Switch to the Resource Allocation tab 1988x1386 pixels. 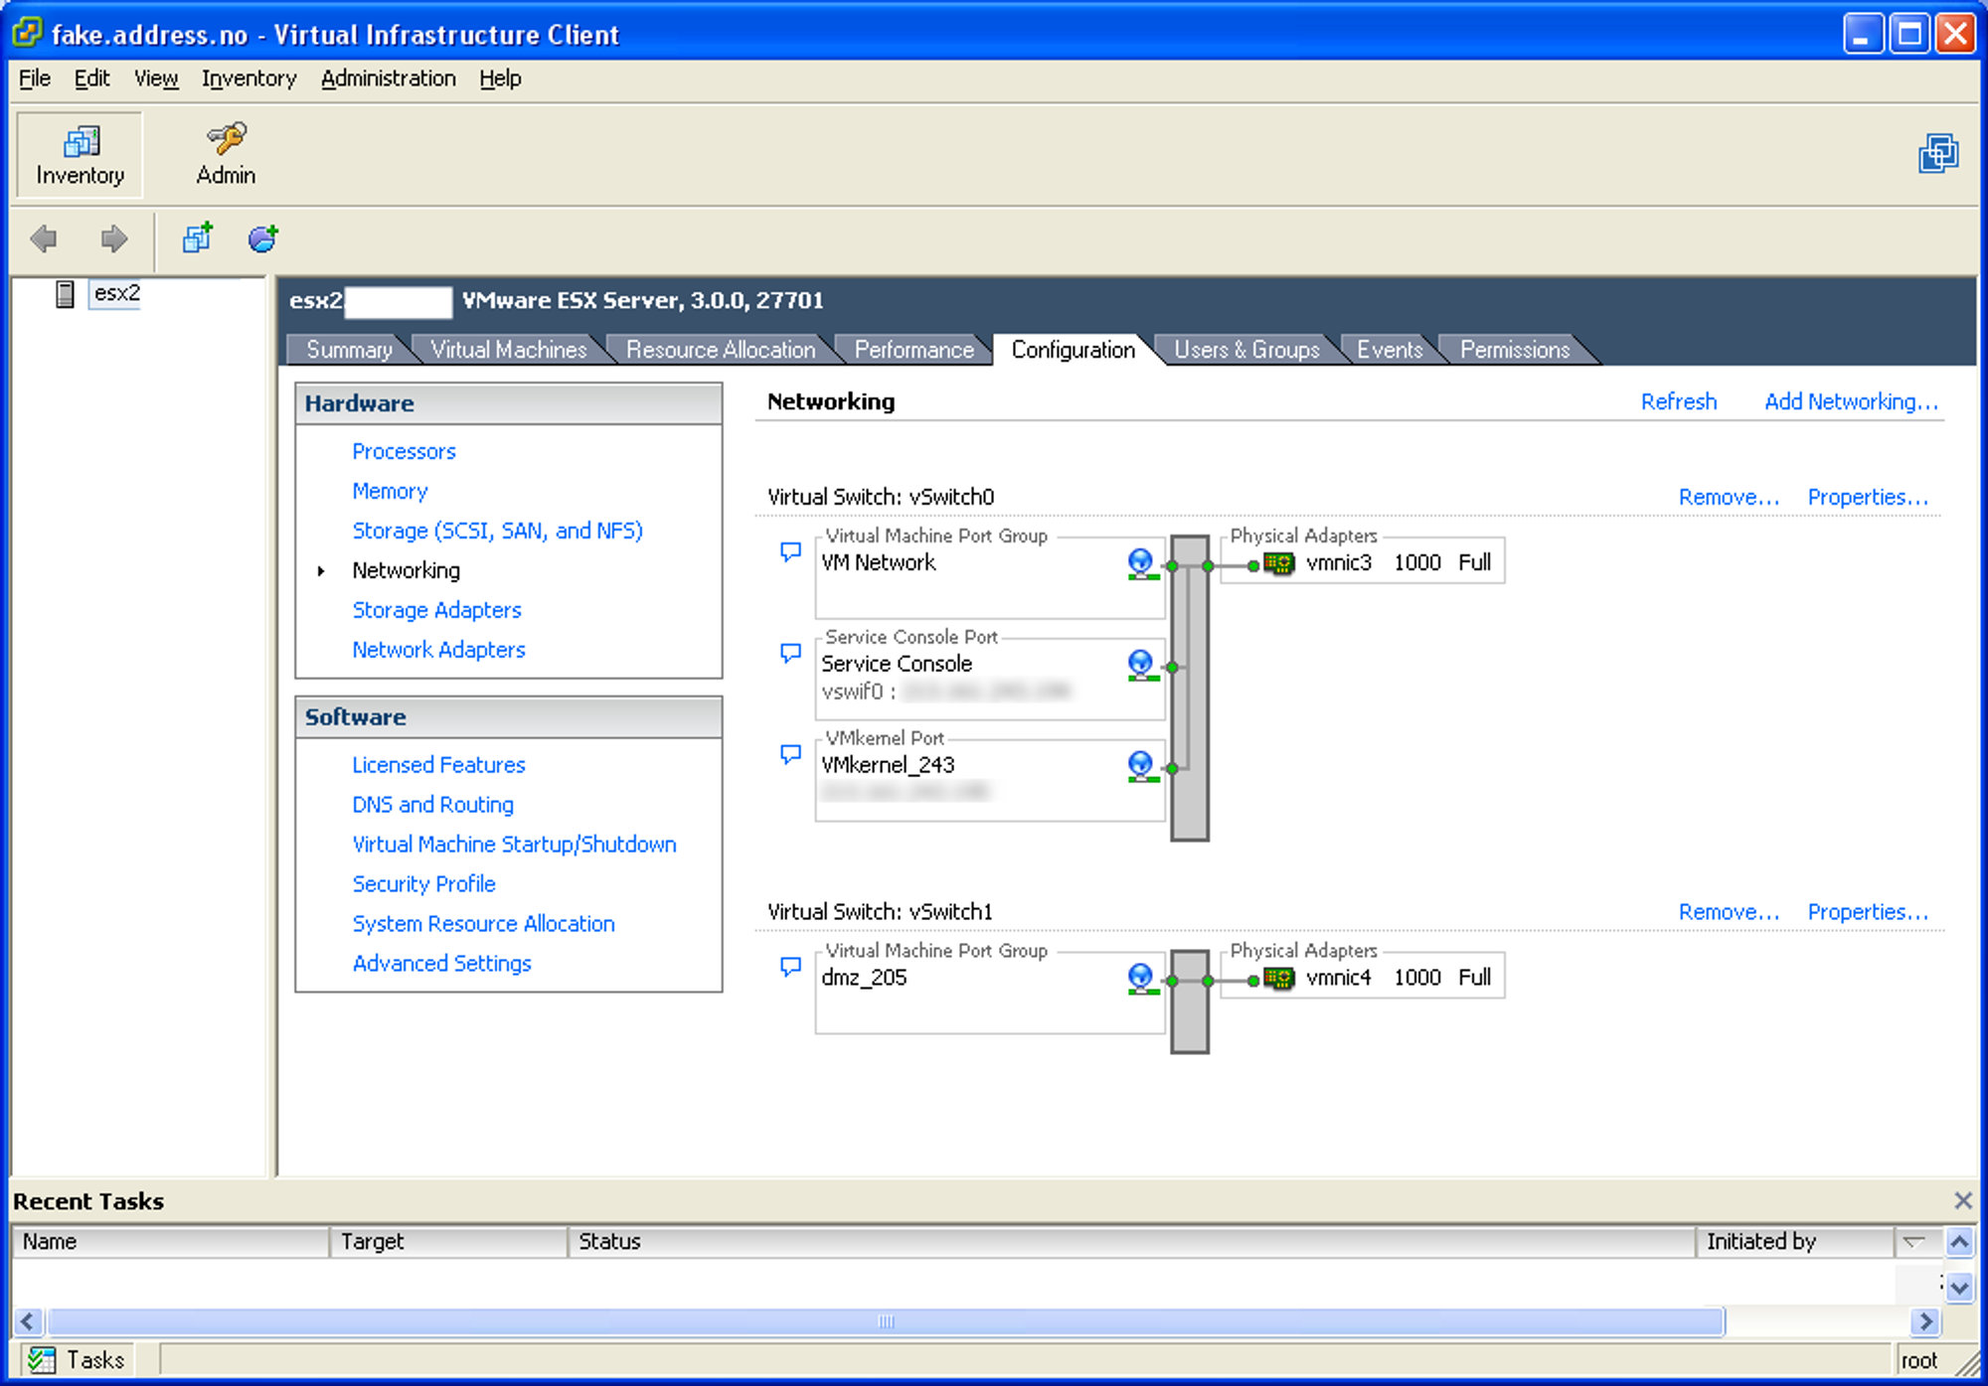pos(721,350)
